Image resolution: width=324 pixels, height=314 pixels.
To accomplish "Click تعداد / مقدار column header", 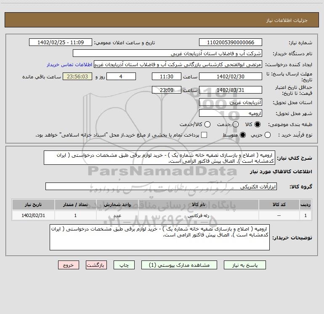I will 75,205.
